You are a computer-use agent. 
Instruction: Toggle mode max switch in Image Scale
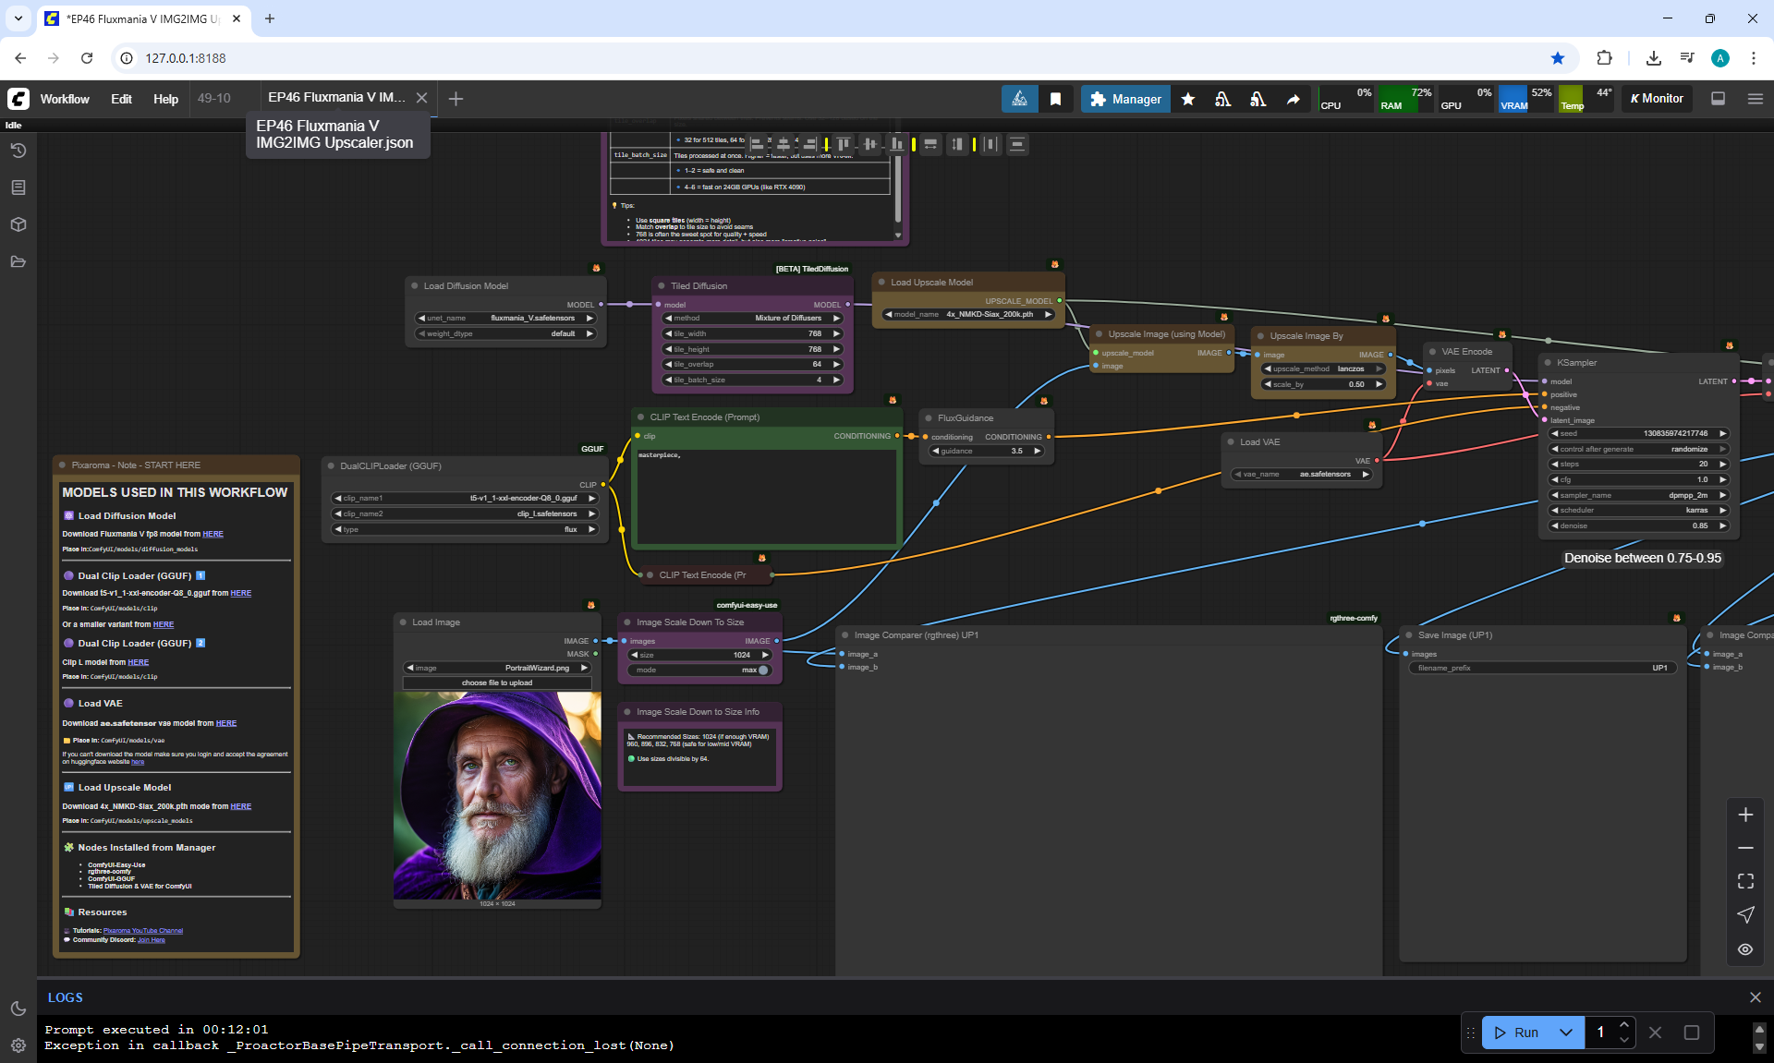[762, 670]
